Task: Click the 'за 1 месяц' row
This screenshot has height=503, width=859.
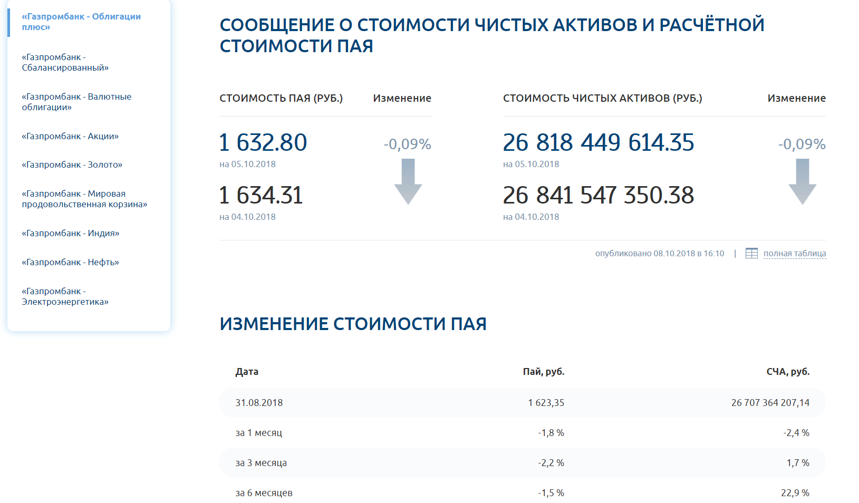Action: [522, 433]
